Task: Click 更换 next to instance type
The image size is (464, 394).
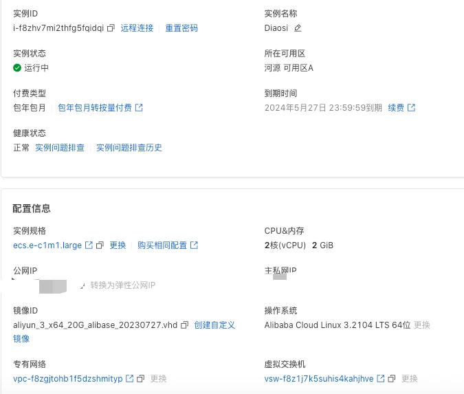Action: tap(118, 245)
